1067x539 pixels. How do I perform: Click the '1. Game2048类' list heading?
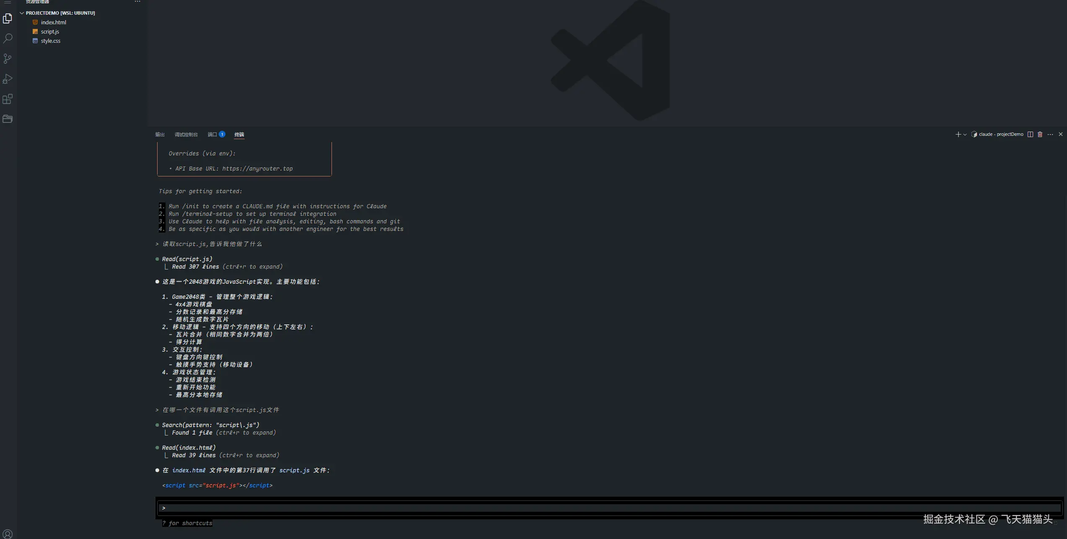(x=217, y=297)
